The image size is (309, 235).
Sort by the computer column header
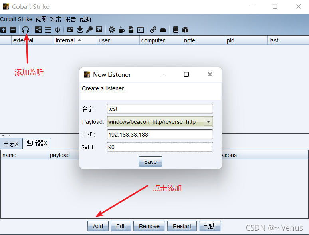pos(161,40)
